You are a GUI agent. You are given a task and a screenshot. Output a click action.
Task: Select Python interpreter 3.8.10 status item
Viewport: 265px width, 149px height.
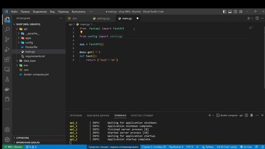point(226,147)
